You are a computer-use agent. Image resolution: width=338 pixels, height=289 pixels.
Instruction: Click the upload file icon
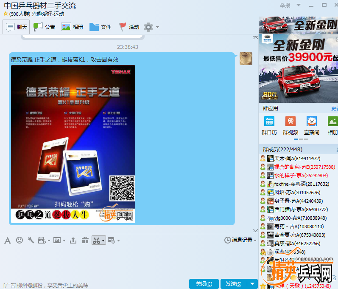point(73,240)
